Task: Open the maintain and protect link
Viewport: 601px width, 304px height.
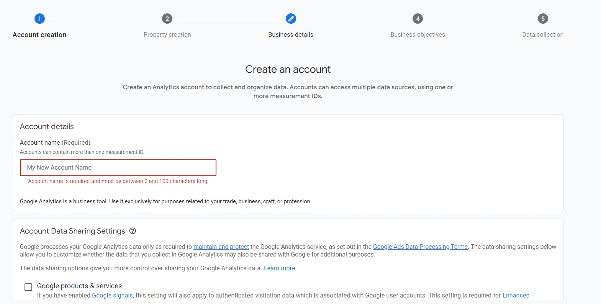Action: pos(221,247)
